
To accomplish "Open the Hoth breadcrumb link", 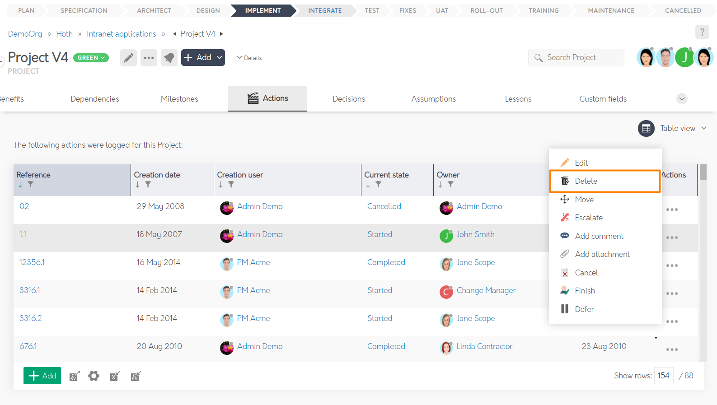I will point(64,34).
